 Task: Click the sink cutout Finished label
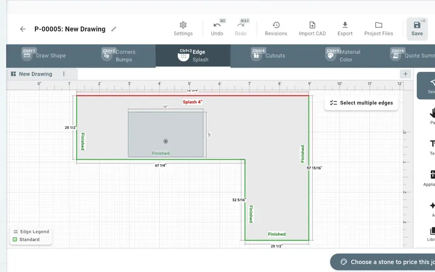(x=160, y=153)
